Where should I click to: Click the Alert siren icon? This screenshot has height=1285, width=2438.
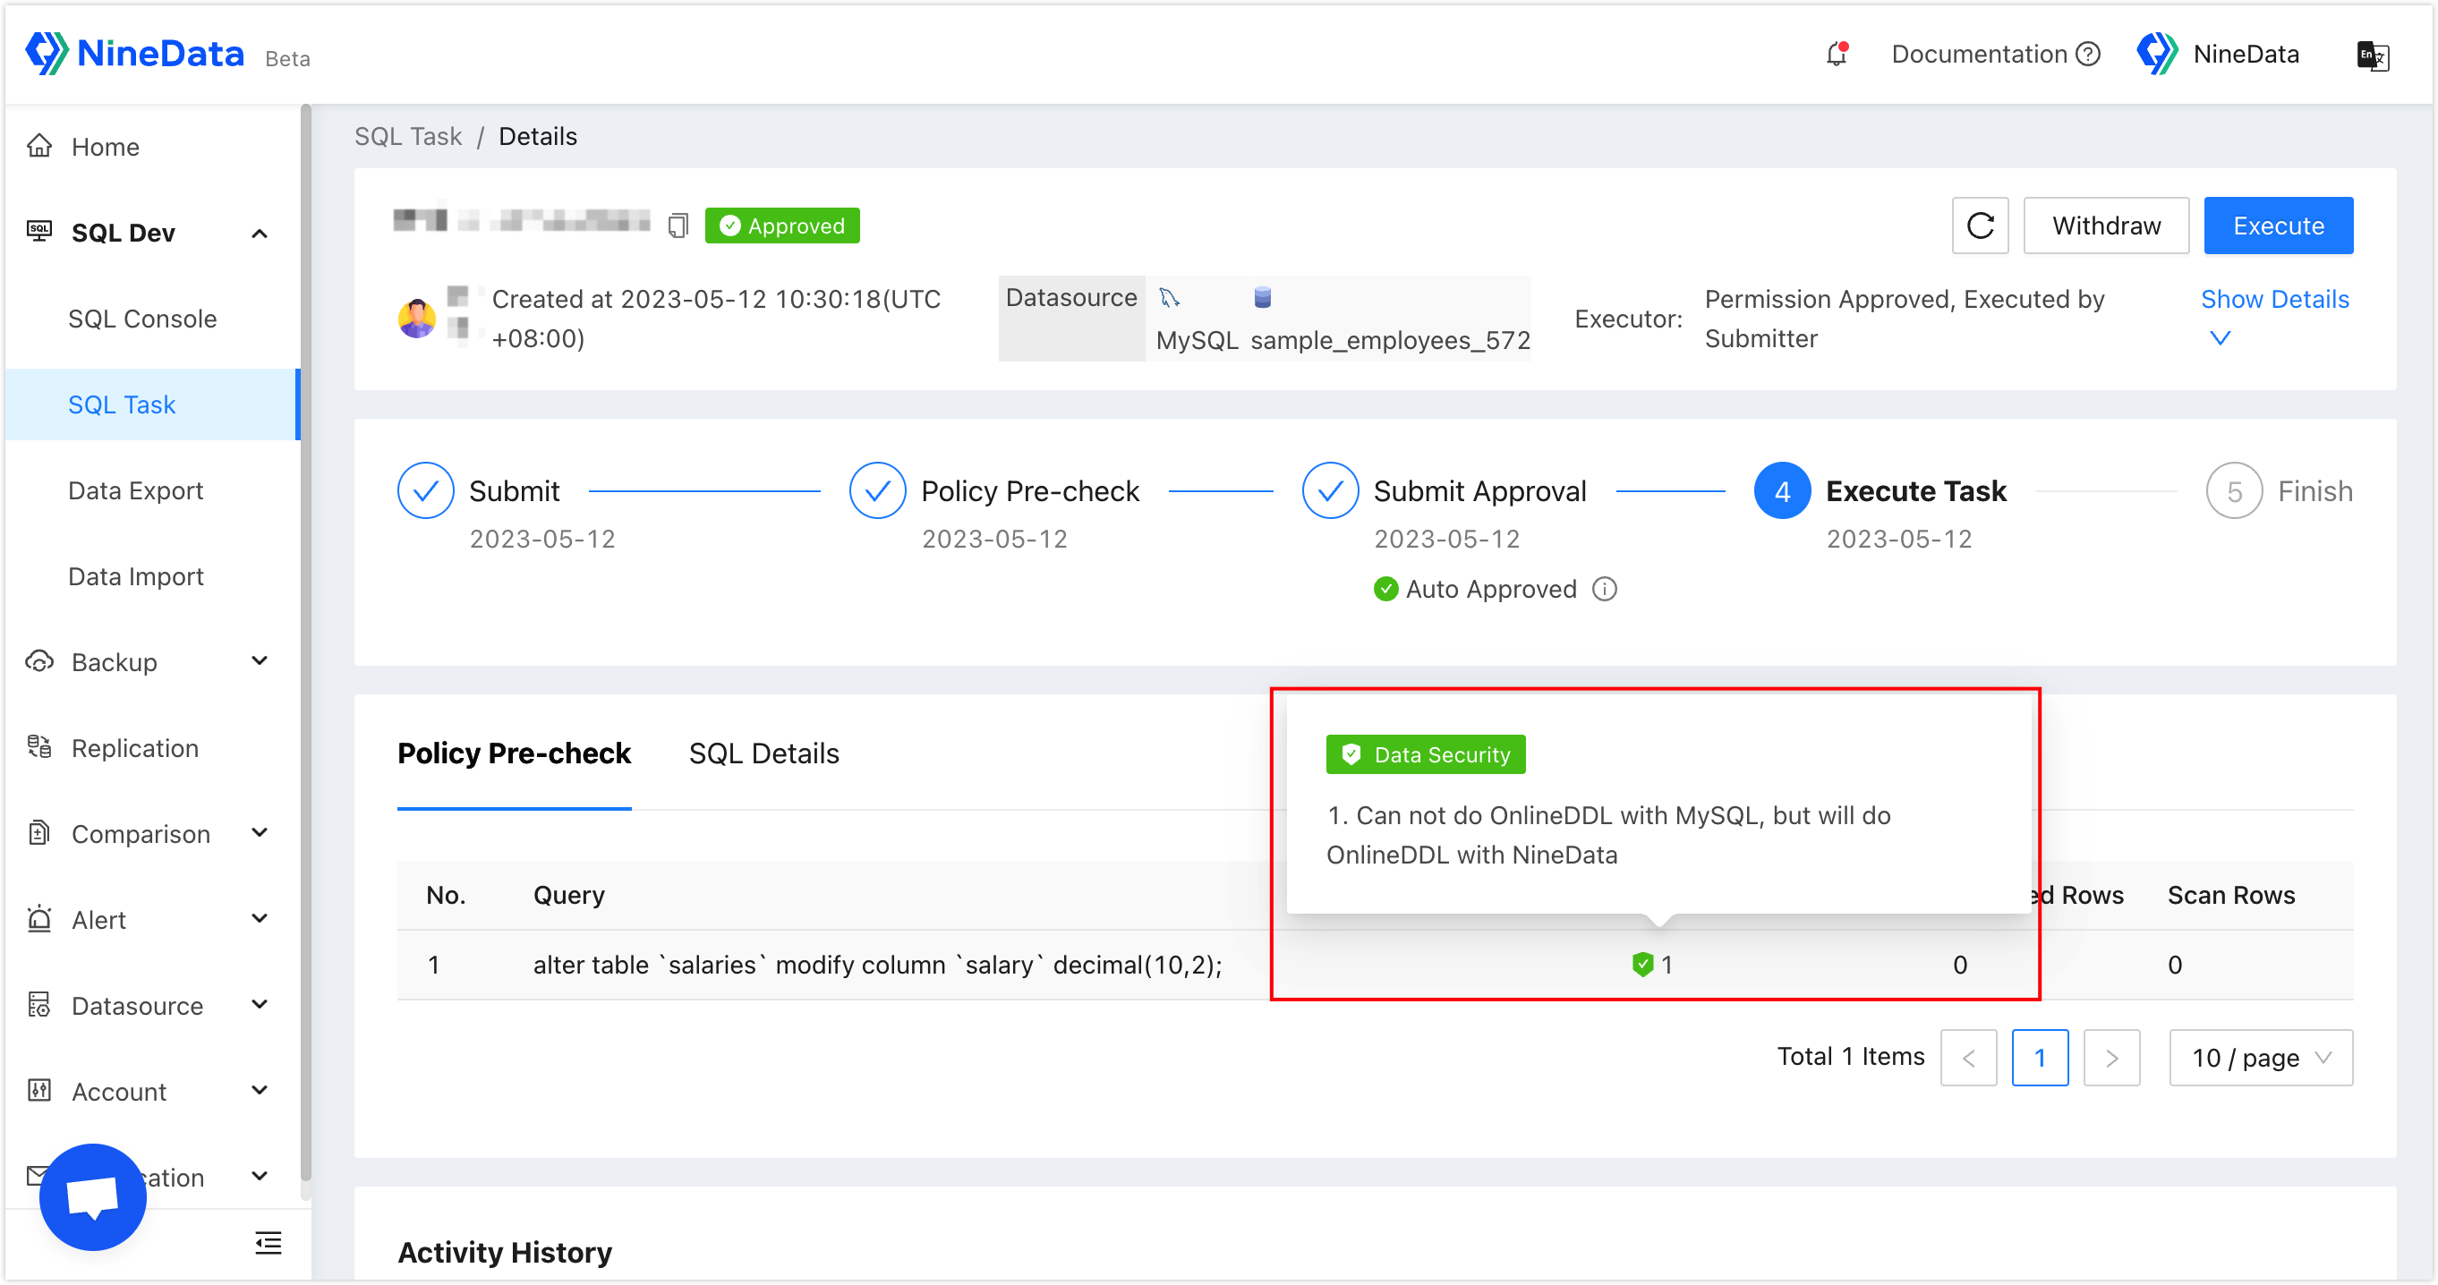pyautogui.click(x=38, y=919)
